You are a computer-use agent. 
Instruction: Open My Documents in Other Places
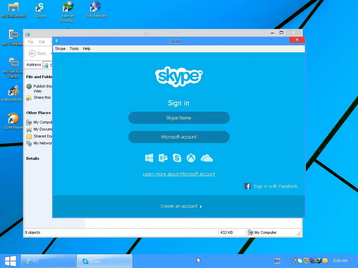[x=39, y=129]
